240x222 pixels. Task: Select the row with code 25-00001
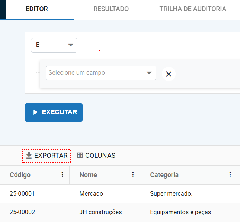pyautogui.click(x=22, y=193)
